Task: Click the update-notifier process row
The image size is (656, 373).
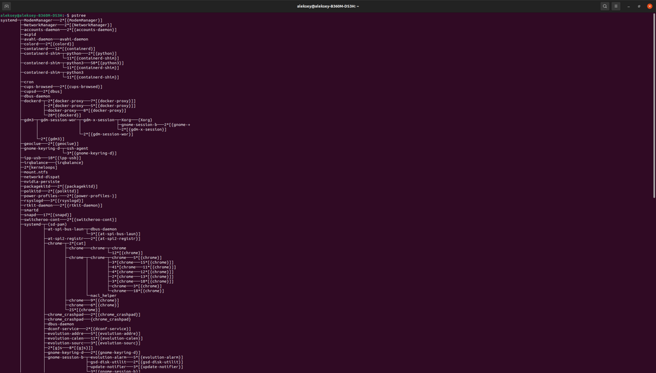Action: (137, 367)
